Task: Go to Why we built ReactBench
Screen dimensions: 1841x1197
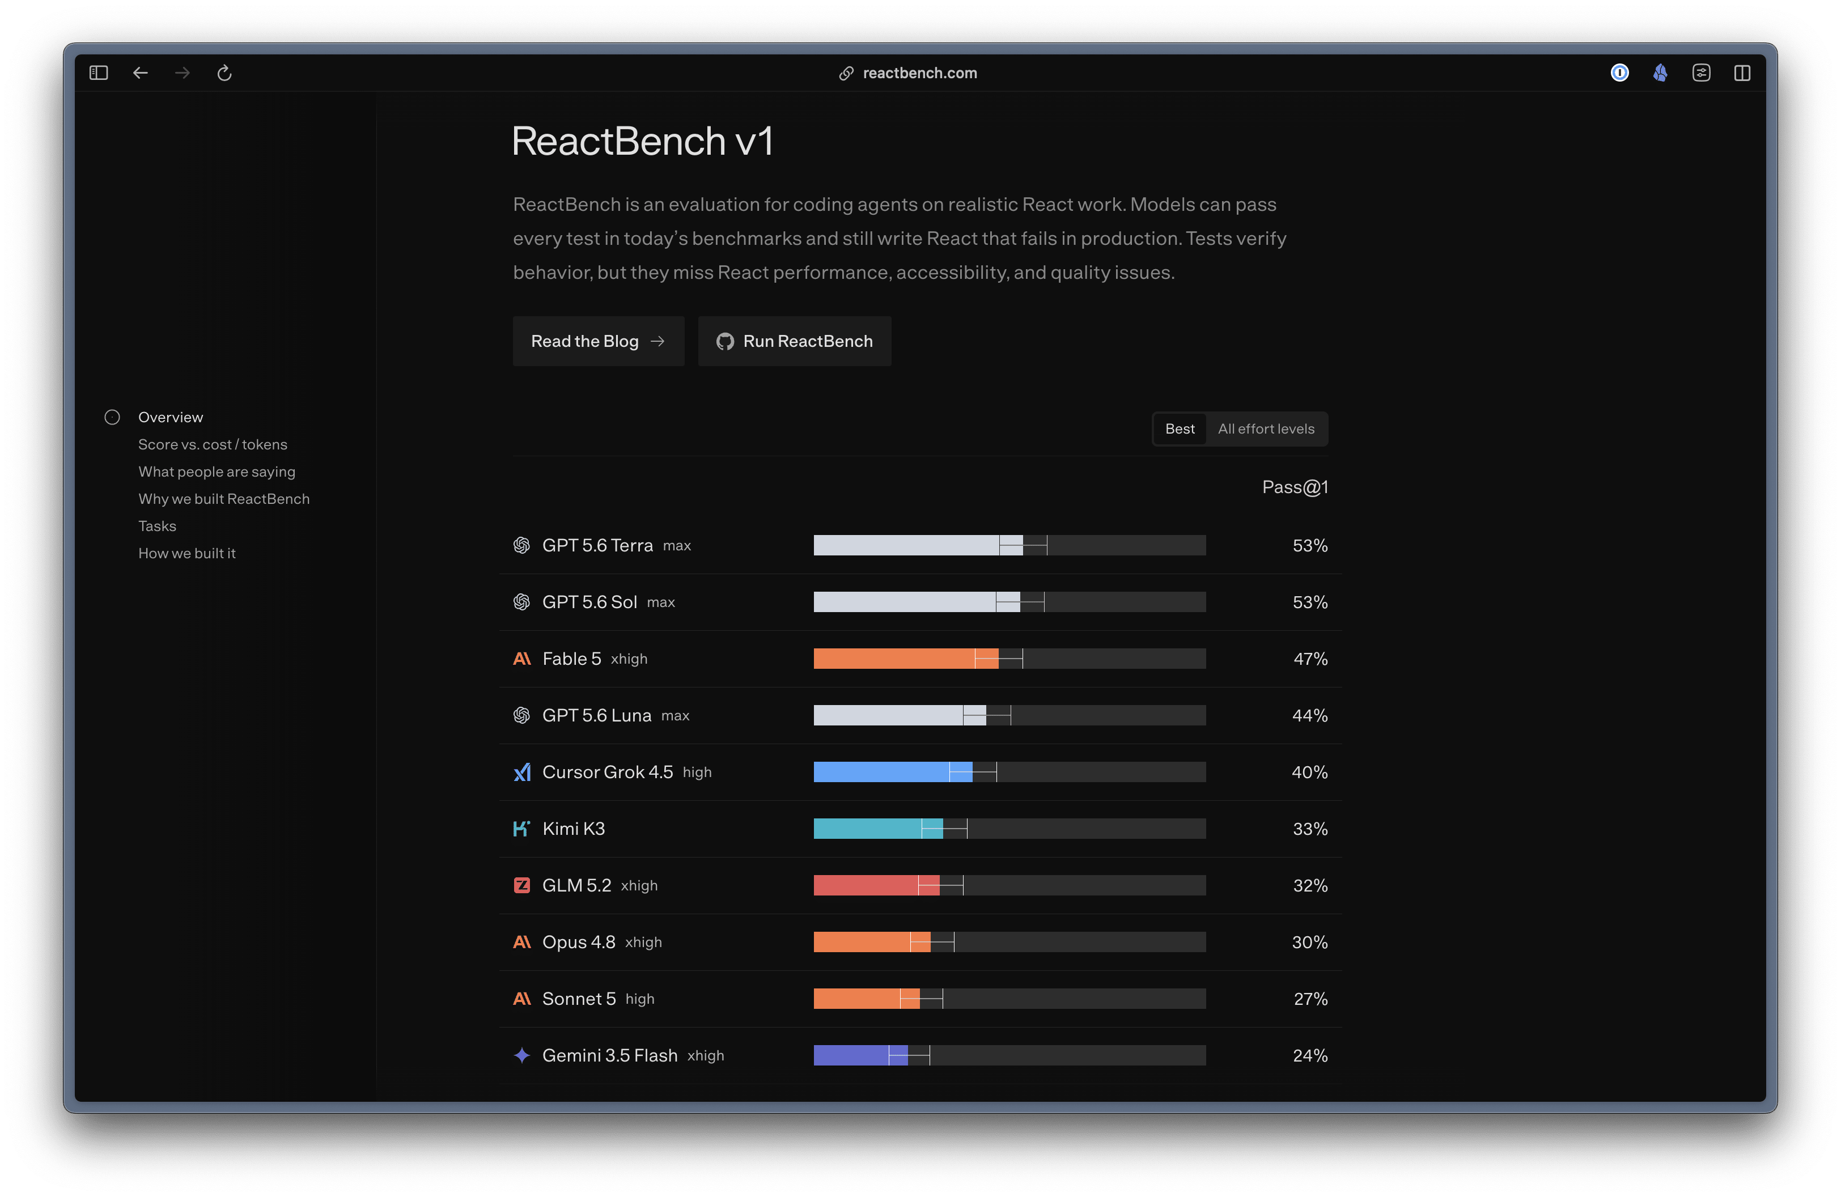Action: point(223,499)
